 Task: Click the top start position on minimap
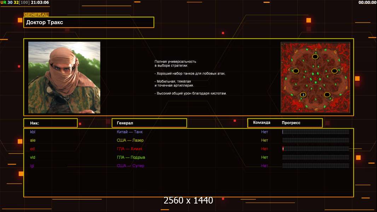click(x=315, y=57)
